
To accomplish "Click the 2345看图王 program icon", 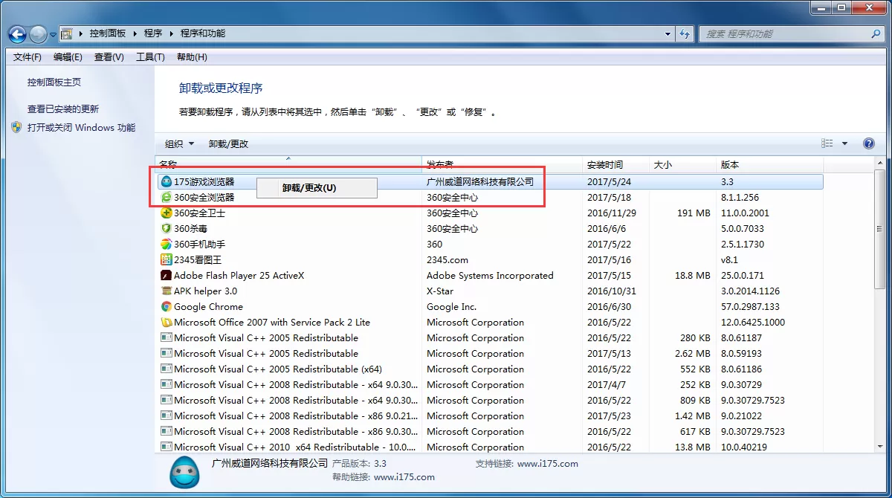I will (x=167, y=259).
